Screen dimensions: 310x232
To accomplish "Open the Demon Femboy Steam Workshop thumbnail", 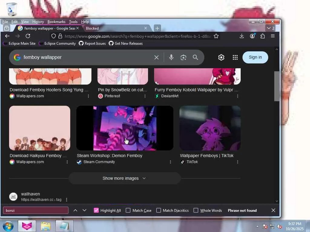I will point(125,128).
